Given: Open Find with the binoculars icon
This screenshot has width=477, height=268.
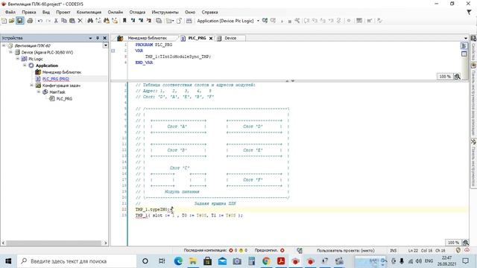Looking at the screenshot, I should pos(90,21).
